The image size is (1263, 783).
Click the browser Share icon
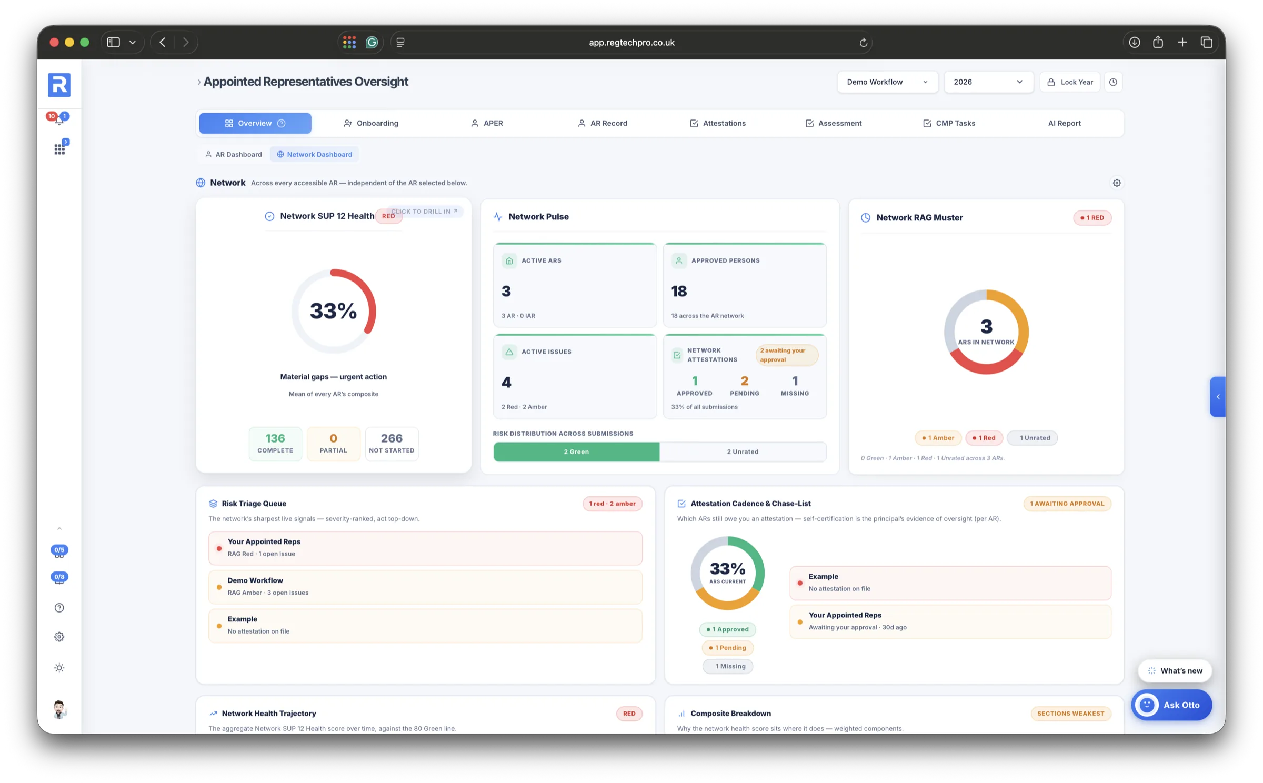coord(1158,42)
